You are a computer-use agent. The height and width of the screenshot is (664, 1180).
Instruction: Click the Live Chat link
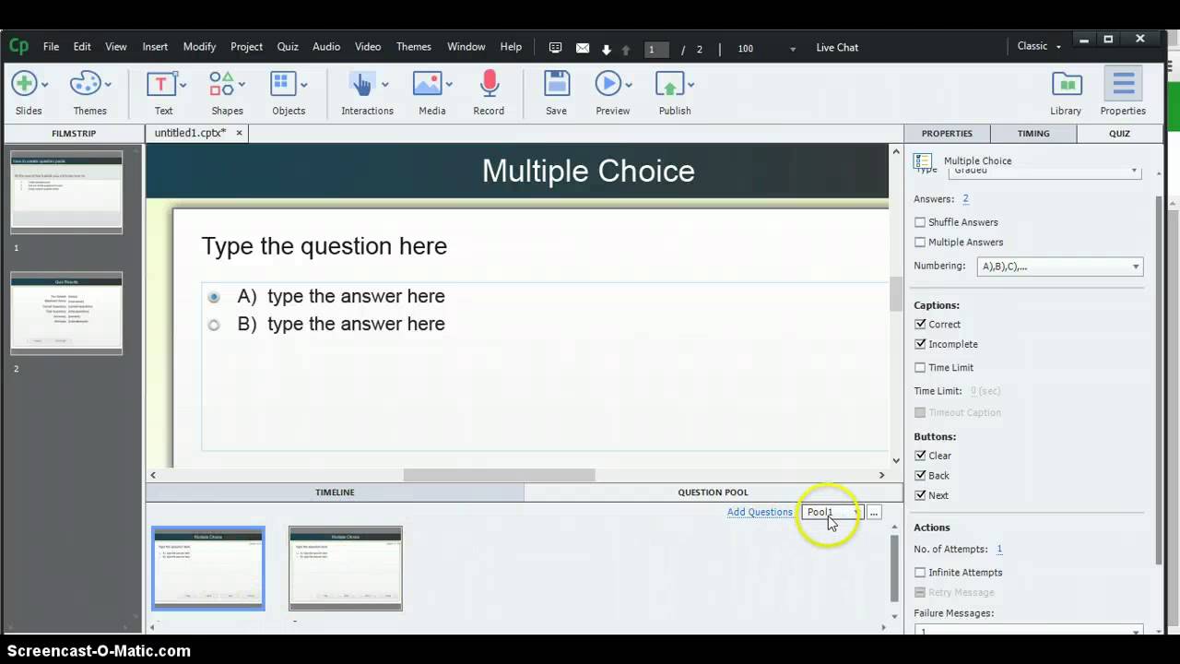[x=837, y=47]
